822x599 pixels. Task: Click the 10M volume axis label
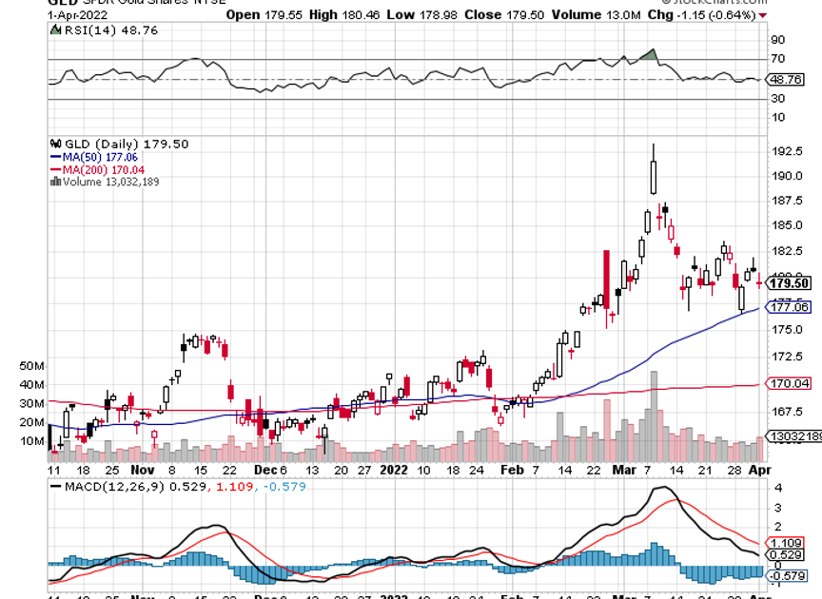[32, 441]
